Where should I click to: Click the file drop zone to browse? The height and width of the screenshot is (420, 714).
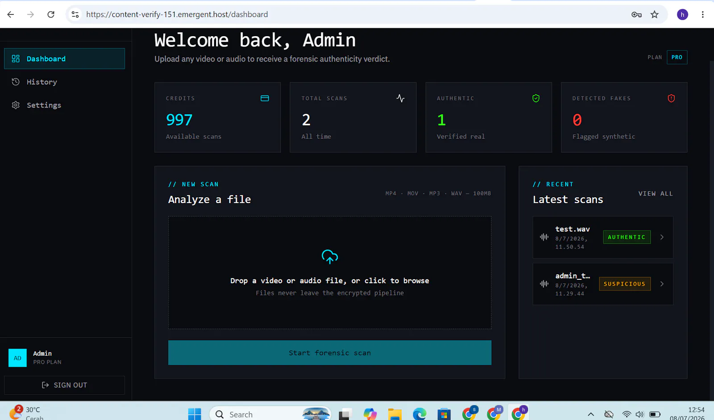tap(330, 273)
